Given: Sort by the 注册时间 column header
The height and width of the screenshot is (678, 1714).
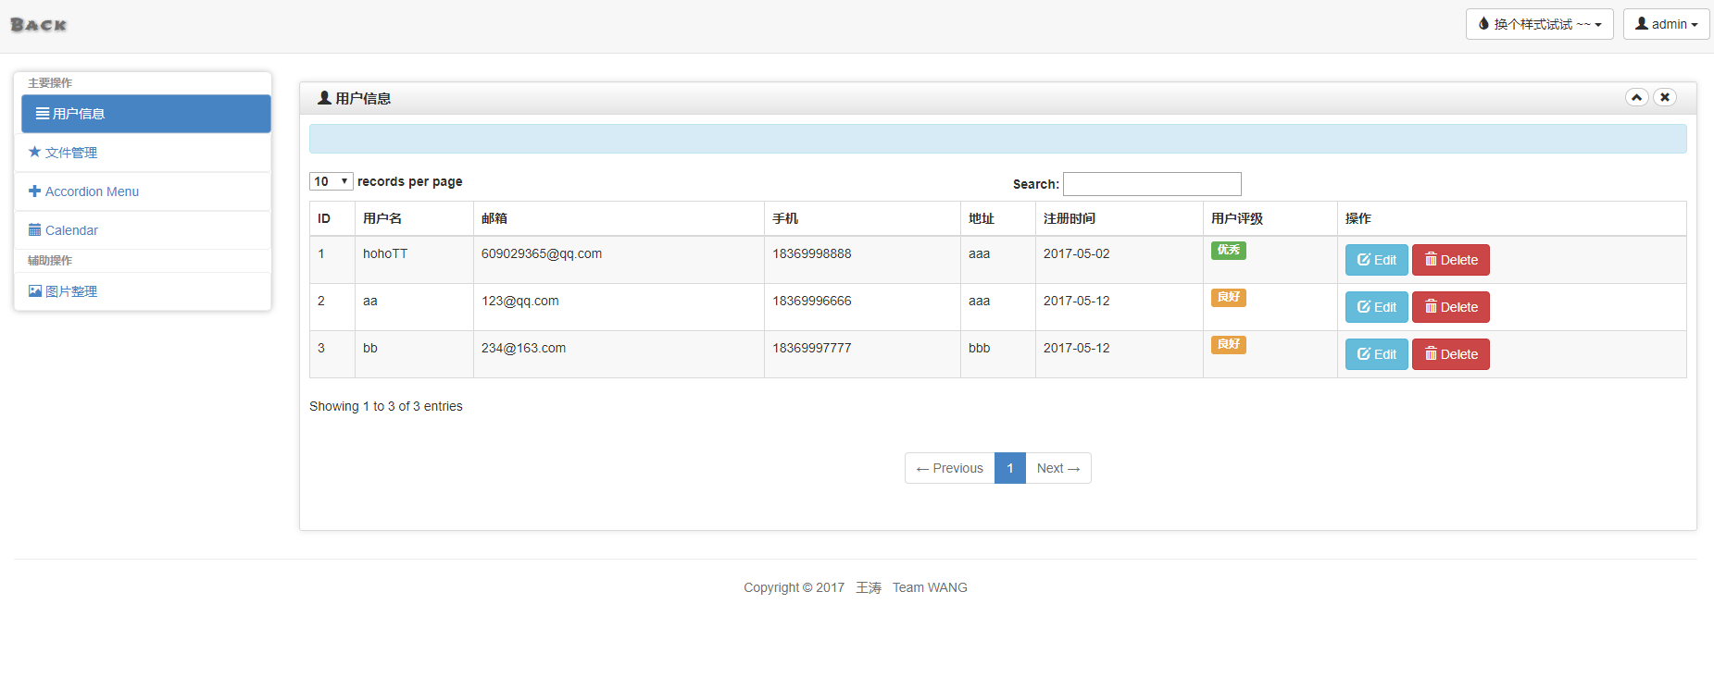Looking at the screenshot, I should coord(1120,218).
